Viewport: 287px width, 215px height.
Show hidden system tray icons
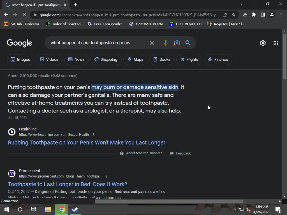coord(235,209)
